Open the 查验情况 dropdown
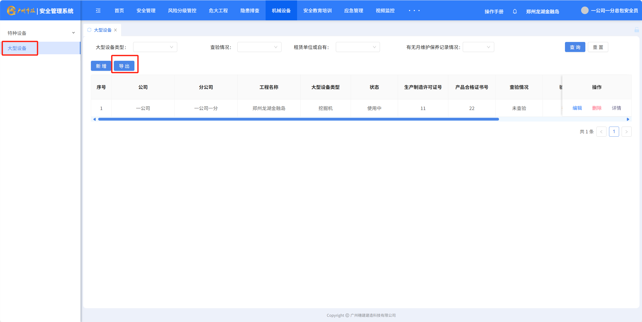 tap(259, 47)
